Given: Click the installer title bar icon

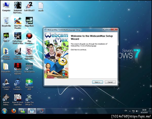Looking at the screenshot, I should coord(45,30).
